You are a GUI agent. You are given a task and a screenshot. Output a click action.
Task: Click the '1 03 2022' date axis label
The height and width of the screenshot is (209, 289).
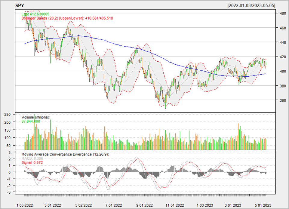coord(25,205)
